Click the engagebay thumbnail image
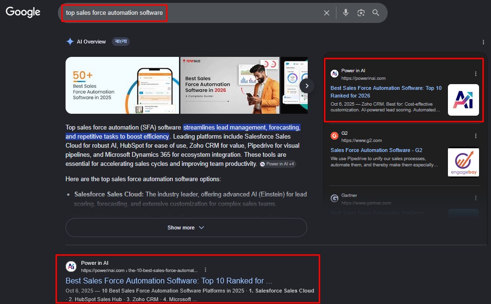Image resolution: width=491 pixels, height=304 pixels. 463,162
